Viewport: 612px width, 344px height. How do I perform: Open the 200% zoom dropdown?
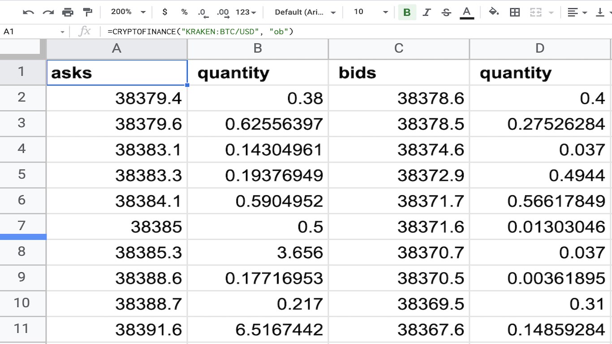point(128,12)
